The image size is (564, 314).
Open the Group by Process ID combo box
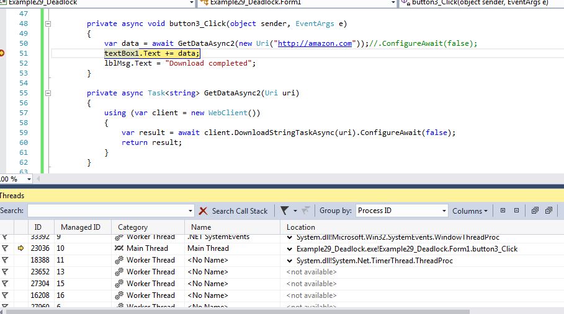[x=402, y=211]
